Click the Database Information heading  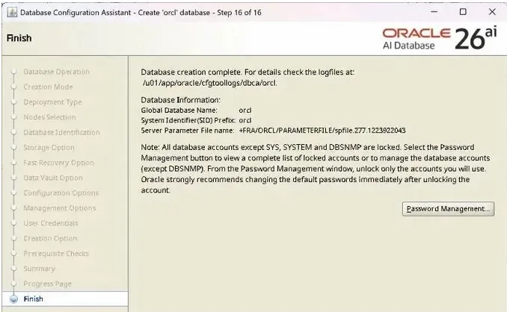(x=180, y=100)
